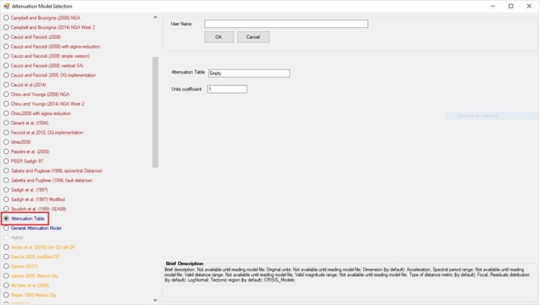Choose General Attenuation Model option

pos(32,228)
